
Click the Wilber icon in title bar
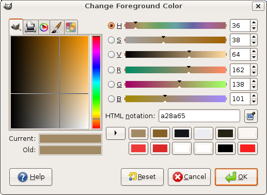(8, 6)
